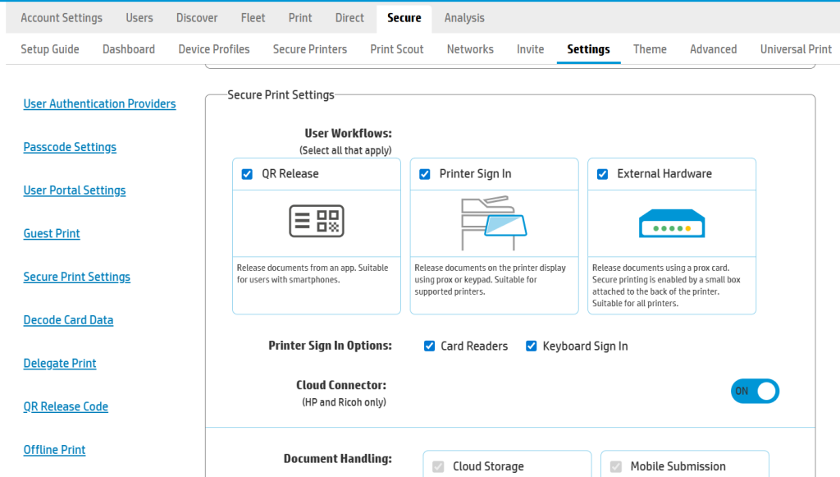Click the QR Release code icon
This screenshot has width=840, height=477.
click(x=316, y=222)
